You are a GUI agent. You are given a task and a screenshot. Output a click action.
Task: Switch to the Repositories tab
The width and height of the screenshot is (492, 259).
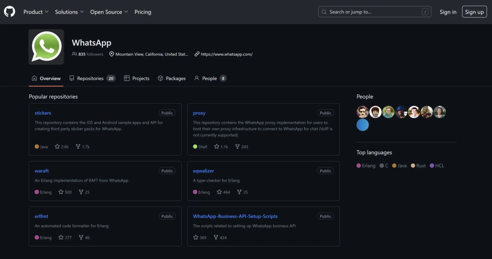click(92, 78)
